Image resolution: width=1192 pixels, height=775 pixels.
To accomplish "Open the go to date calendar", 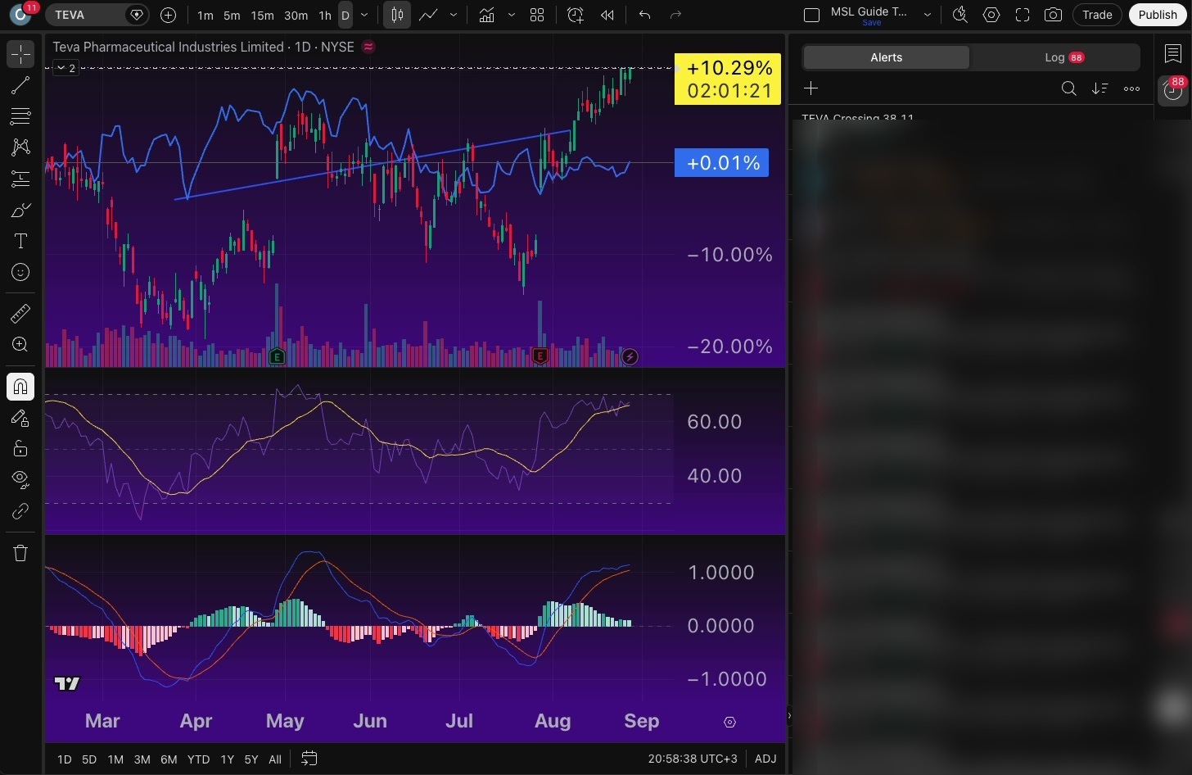I will coord(309,759).
